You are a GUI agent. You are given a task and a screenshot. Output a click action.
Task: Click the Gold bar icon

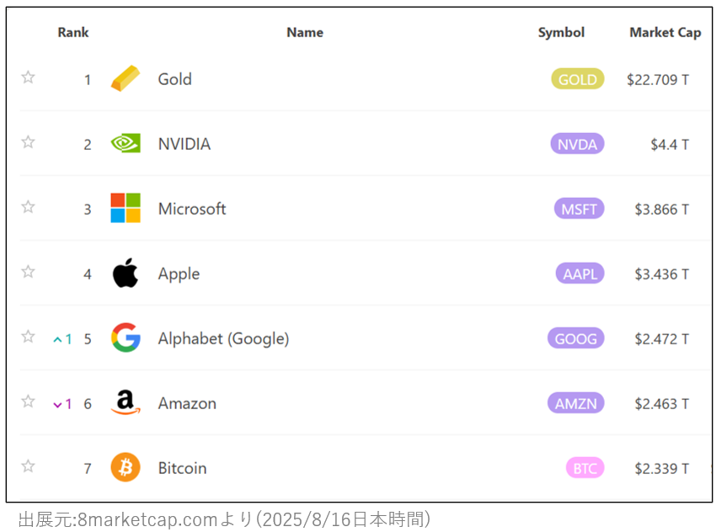coord(126,78)
